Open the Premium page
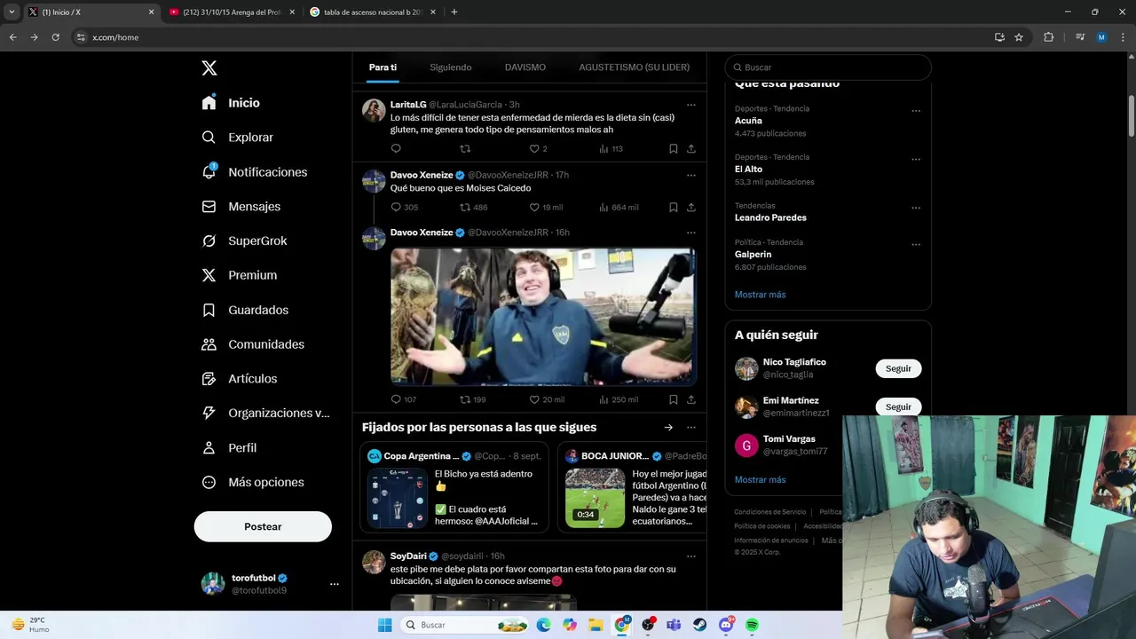Screen dimensions: 1136x639 pyautogui.click(x=239, y=275)
